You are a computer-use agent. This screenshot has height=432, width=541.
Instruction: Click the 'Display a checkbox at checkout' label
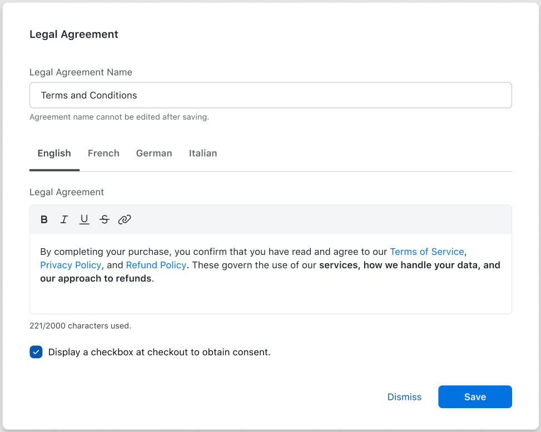click(159, 352)
